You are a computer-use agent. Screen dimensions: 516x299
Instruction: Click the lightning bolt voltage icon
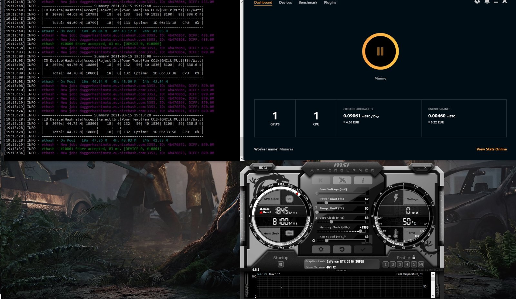tap(396, 198)
